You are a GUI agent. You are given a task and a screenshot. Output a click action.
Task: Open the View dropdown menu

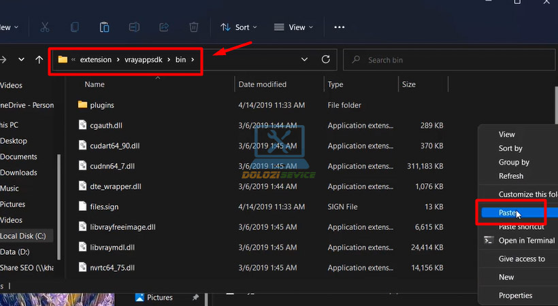point(293,27)
